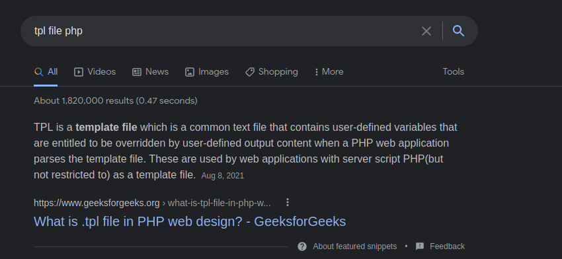
Task: Open 'What is .tpl file in PHP web design?' link
Action: 190,222
